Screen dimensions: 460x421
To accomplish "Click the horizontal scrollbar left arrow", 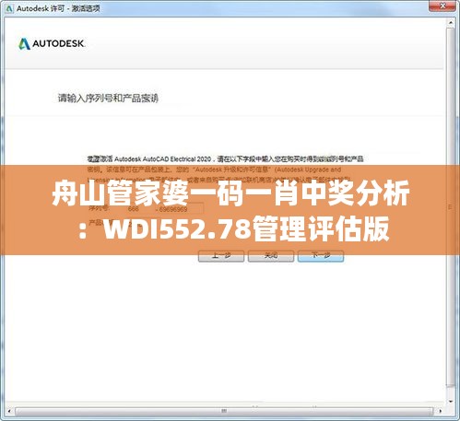I will pyautogui.click(x=9, y=411).
